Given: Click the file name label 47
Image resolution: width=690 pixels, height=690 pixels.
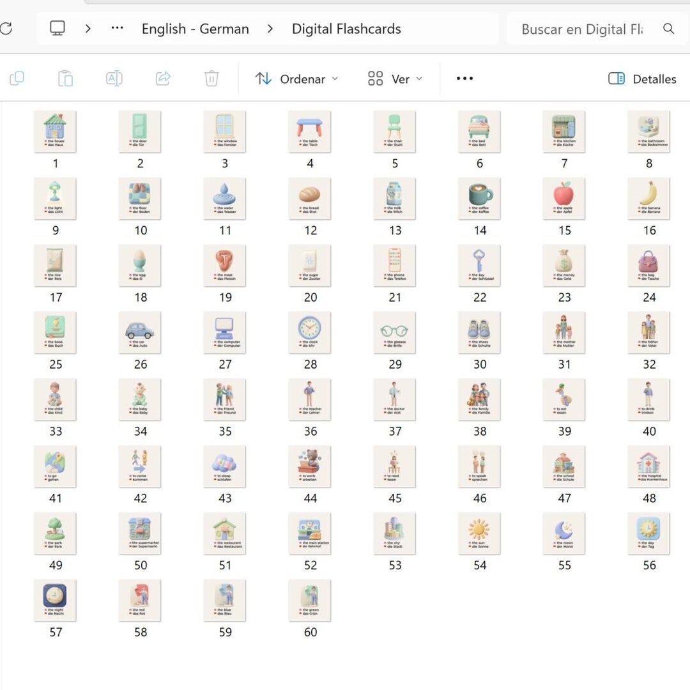Looking at the screenshot, I should (565, 498).
